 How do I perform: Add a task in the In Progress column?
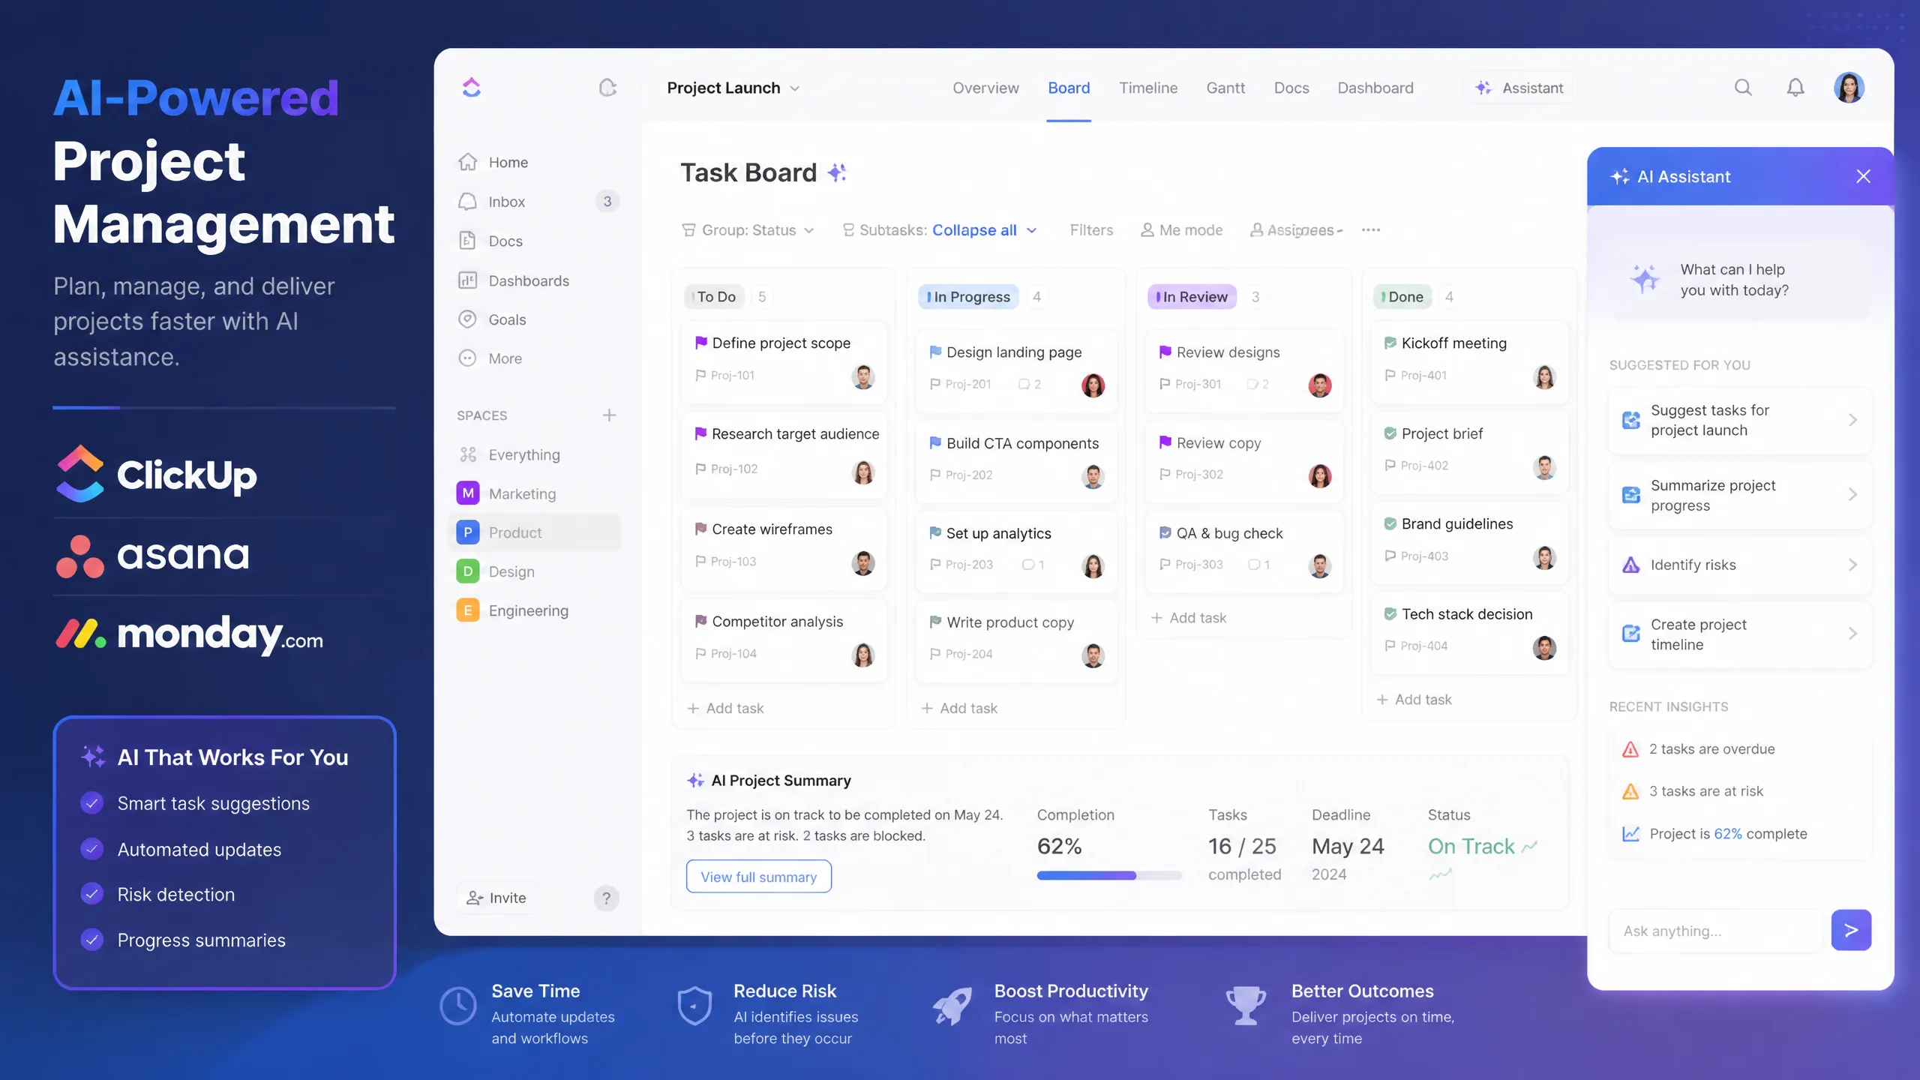coord(959,708)
